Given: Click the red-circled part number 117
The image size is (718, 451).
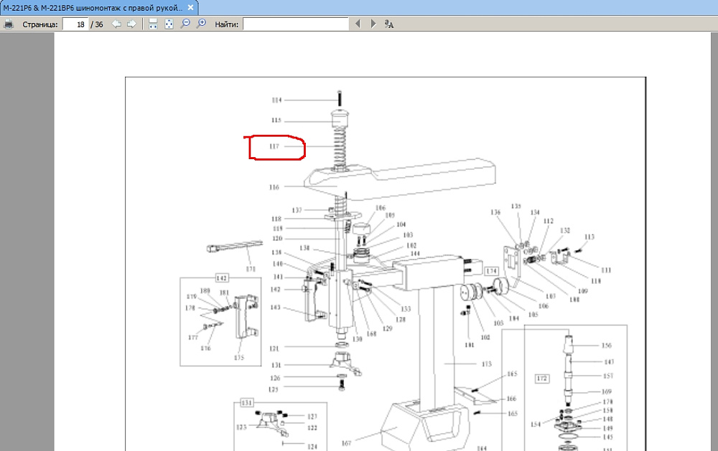Looking at the screenshot, I should point(274,146).
